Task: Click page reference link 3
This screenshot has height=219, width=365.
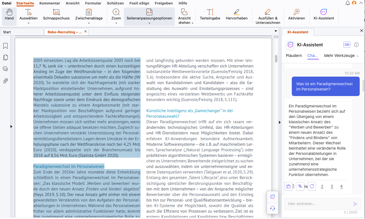Action: pyautogui.click(x=332, y=187)
